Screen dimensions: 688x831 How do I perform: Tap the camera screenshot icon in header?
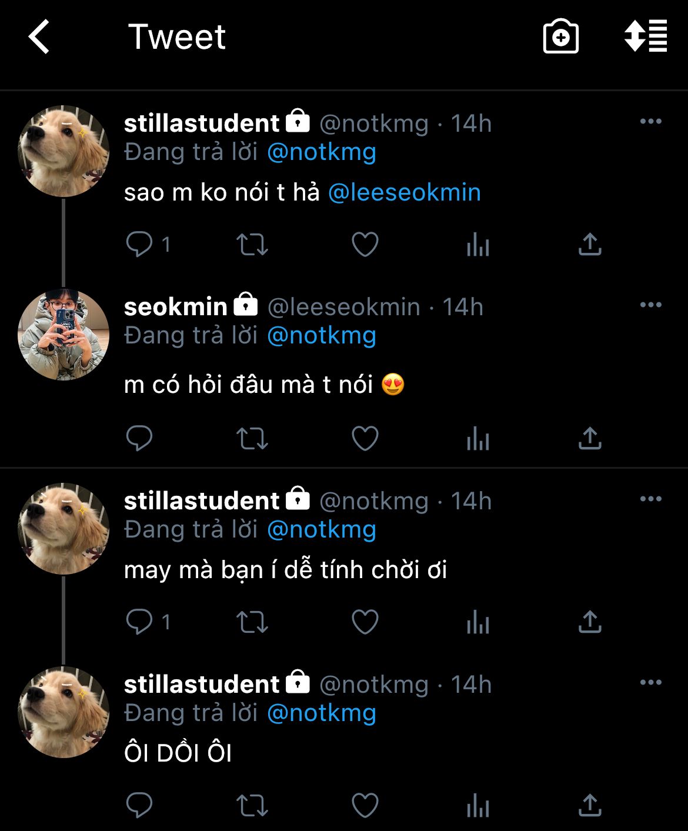click(560, 37)
